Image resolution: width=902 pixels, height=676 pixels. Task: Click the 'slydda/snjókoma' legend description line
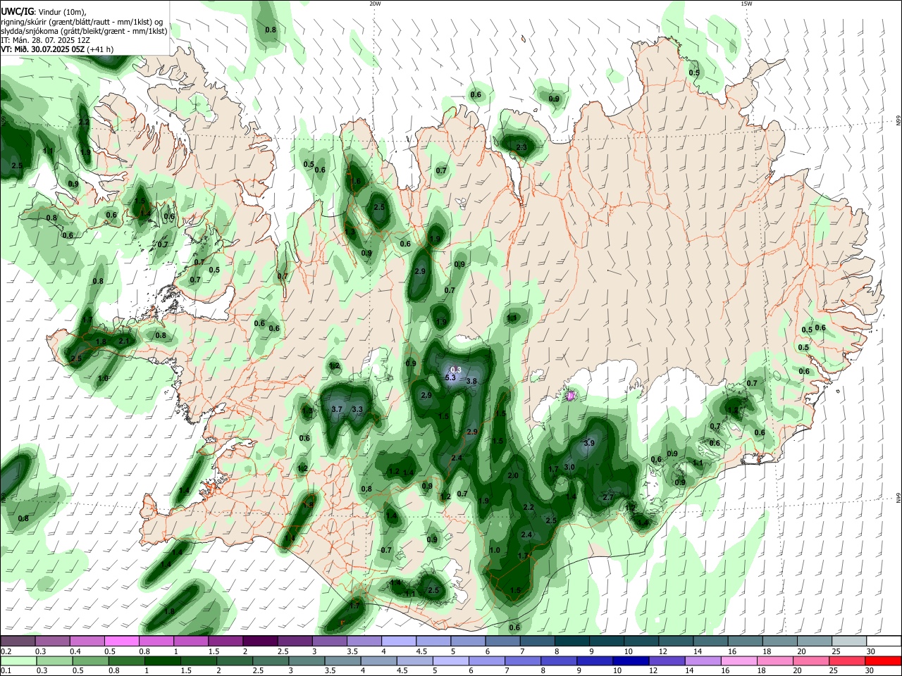point(84,31)
